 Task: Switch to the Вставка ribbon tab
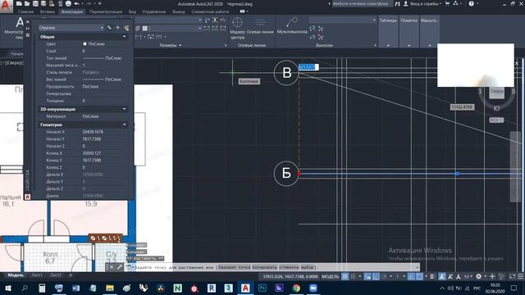48,11
